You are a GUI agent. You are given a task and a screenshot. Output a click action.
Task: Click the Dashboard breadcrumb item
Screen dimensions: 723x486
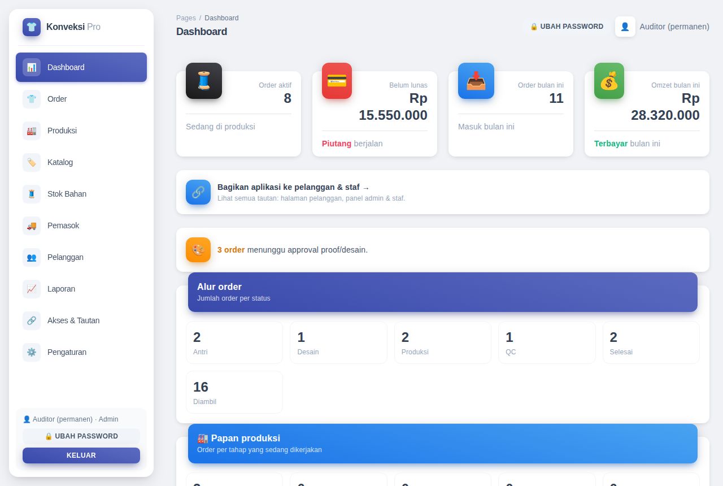click(x=221, y=18)
